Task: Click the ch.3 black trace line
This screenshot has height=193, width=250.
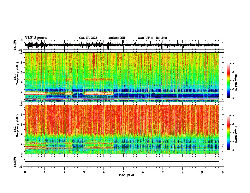Action: click(122, 161)
